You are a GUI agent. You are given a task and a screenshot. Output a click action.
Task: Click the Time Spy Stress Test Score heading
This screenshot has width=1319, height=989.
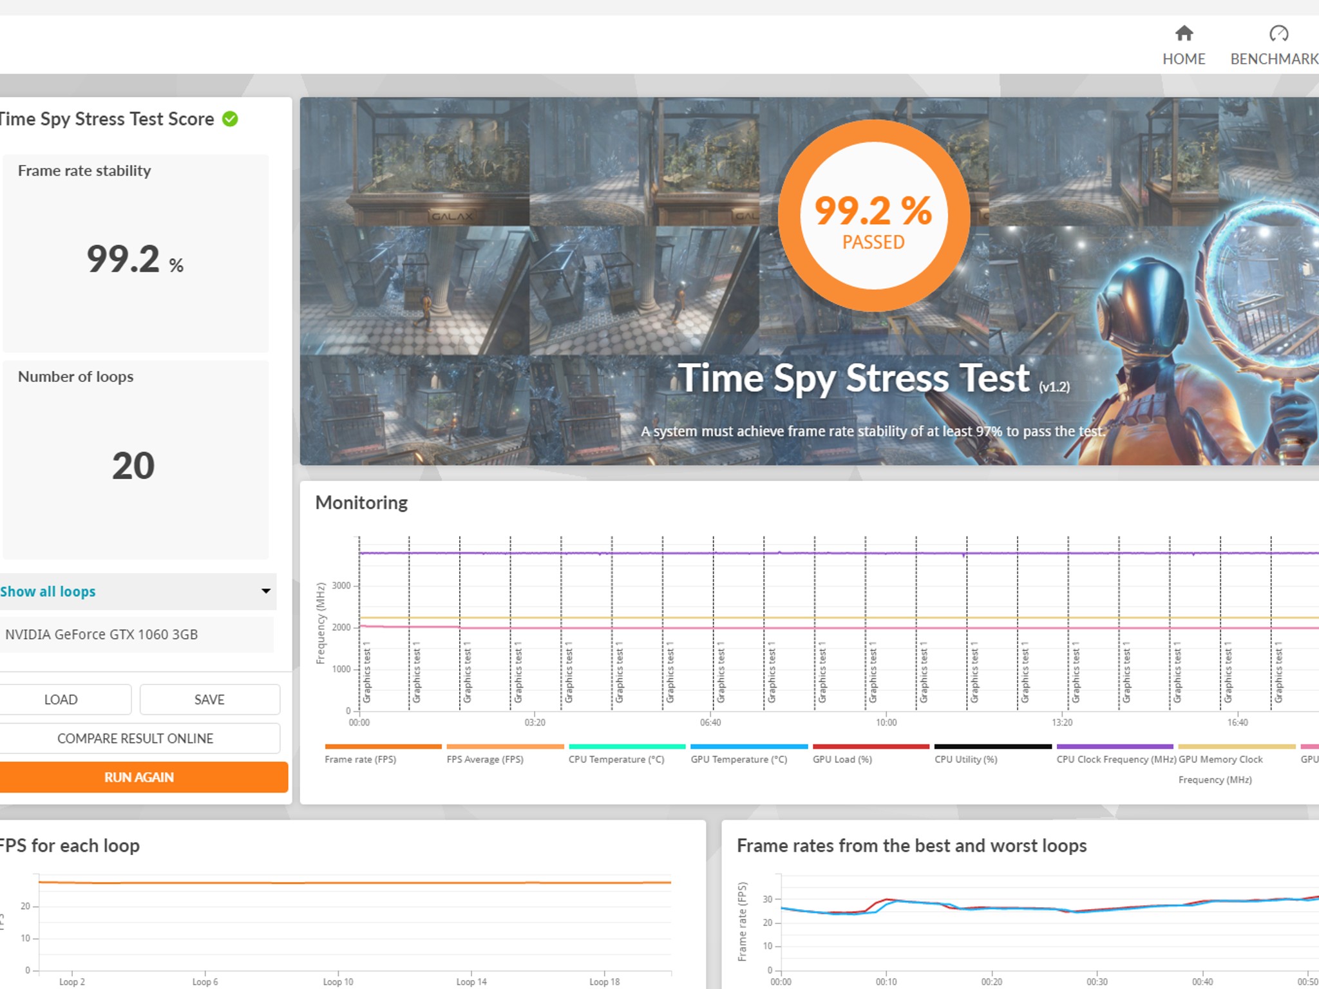[107, 119]
